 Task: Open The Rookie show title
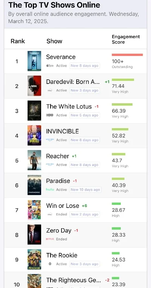click(x=62, y=255)
